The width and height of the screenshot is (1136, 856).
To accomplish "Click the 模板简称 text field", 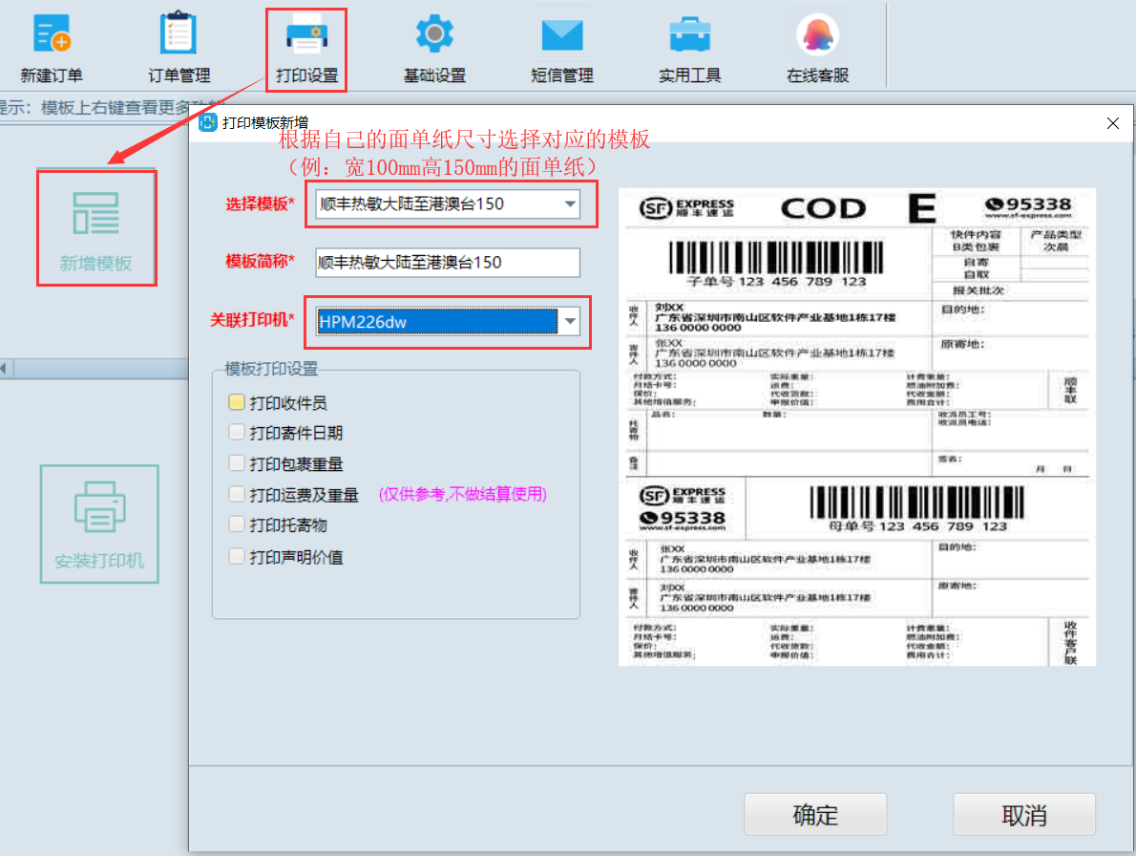I will pyautogui.click(x=448, y=263).
